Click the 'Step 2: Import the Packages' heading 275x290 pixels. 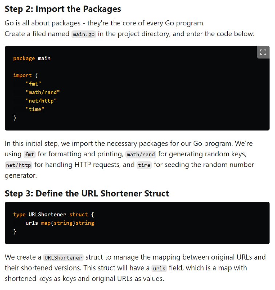[63, 9]
